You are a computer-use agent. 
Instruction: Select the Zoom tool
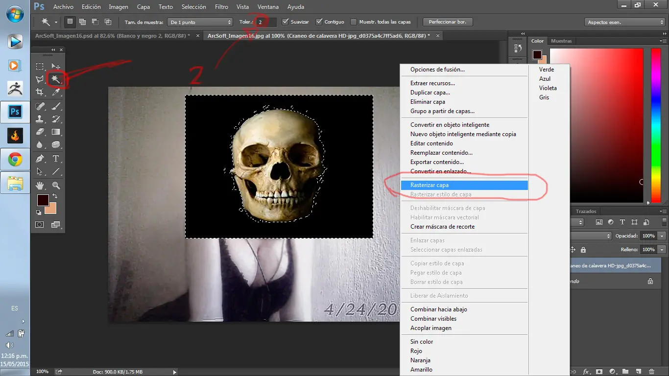[56, 185]
